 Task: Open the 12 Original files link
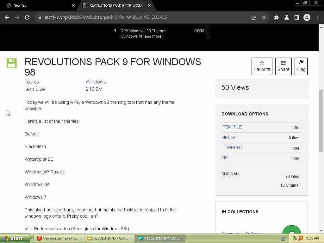[x=290, y=185]
